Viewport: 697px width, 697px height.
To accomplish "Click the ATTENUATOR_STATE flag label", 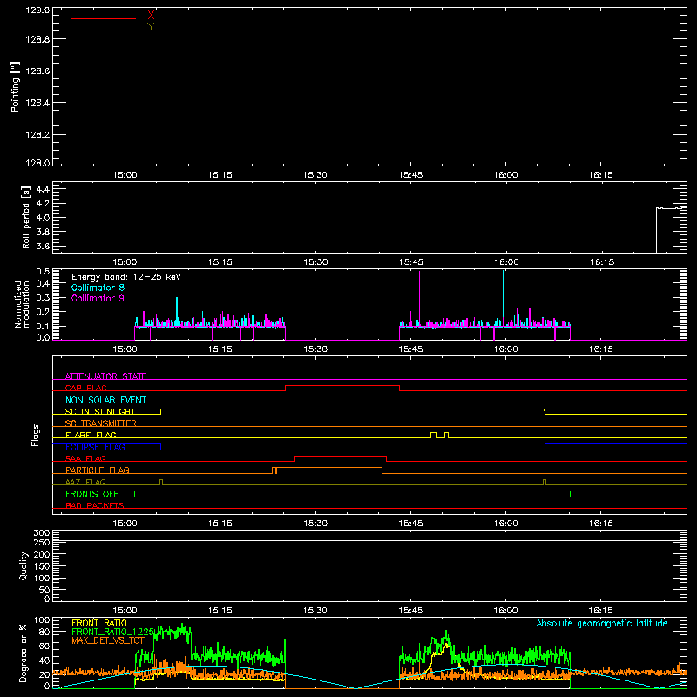I will pos(105,376).
